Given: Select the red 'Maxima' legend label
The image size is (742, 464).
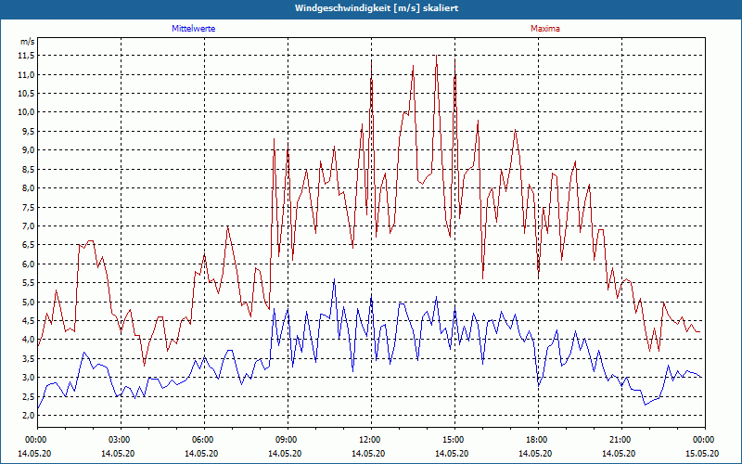Looking at the screenshot, I should point(545,29).
